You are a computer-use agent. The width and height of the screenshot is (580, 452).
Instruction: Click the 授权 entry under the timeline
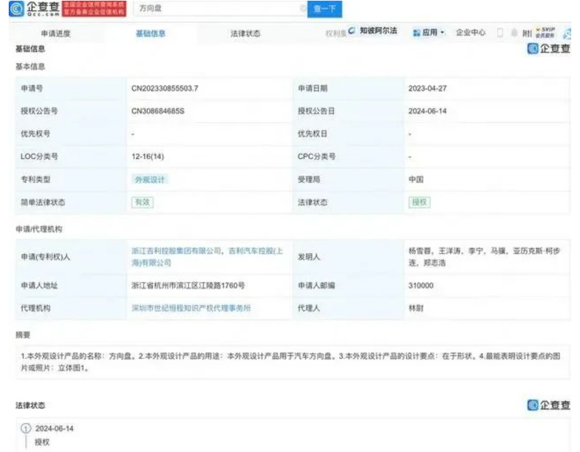tap(42, 442)
